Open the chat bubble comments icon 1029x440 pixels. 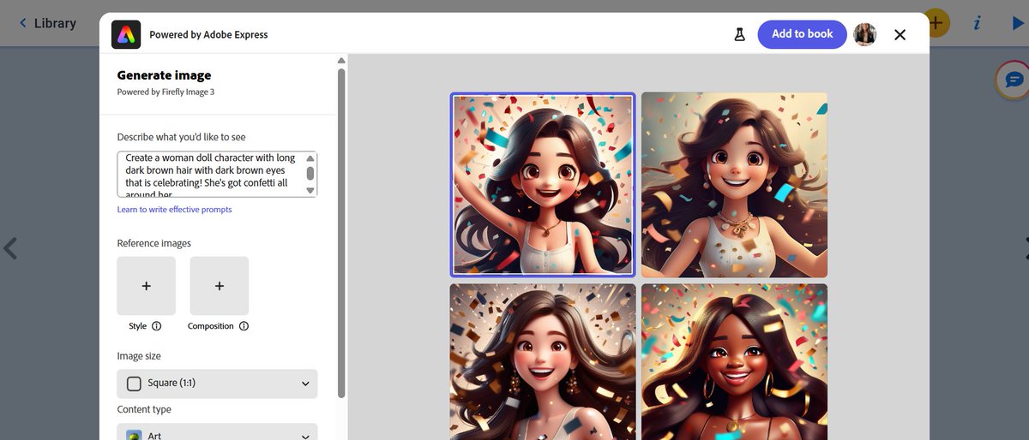(x=1013, y=79)
